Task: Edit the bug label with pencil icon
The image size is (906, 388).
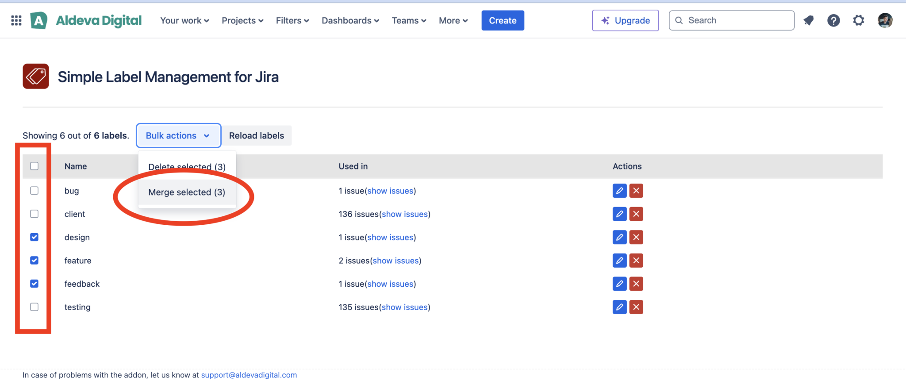Action: (619, 191)
